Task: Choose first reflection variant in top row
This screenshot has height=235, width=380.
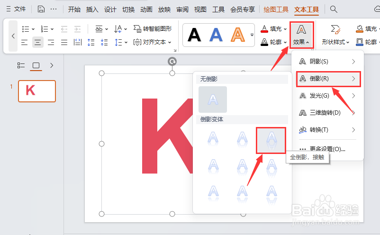Action: tap(213, 139)
